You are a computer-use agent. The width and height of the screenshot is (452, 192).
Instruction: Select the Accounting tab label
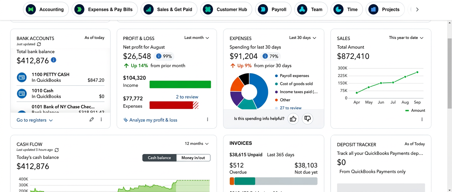pyautogui.click(x=52, y=9)
